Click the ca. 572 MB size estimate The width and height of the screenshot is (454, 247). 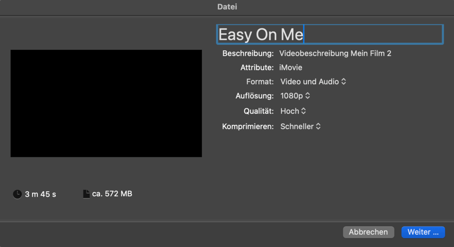[x=112, y=194]
